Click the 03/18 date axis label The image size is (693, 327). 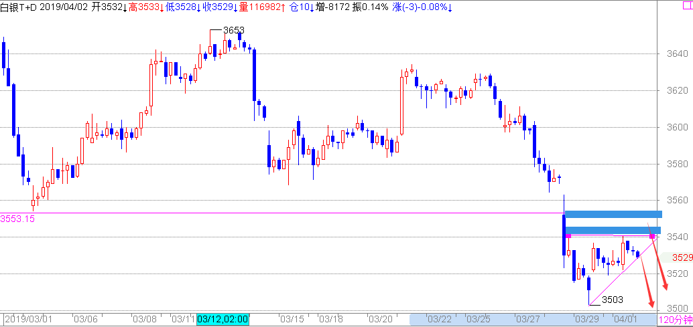tap(331, 319)
